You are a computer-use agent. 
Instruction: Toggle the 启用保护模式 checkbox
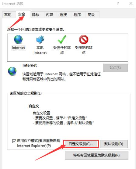(x=14, y=141)
